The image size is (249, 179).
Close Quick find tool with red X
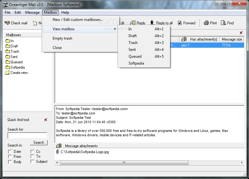46,120
